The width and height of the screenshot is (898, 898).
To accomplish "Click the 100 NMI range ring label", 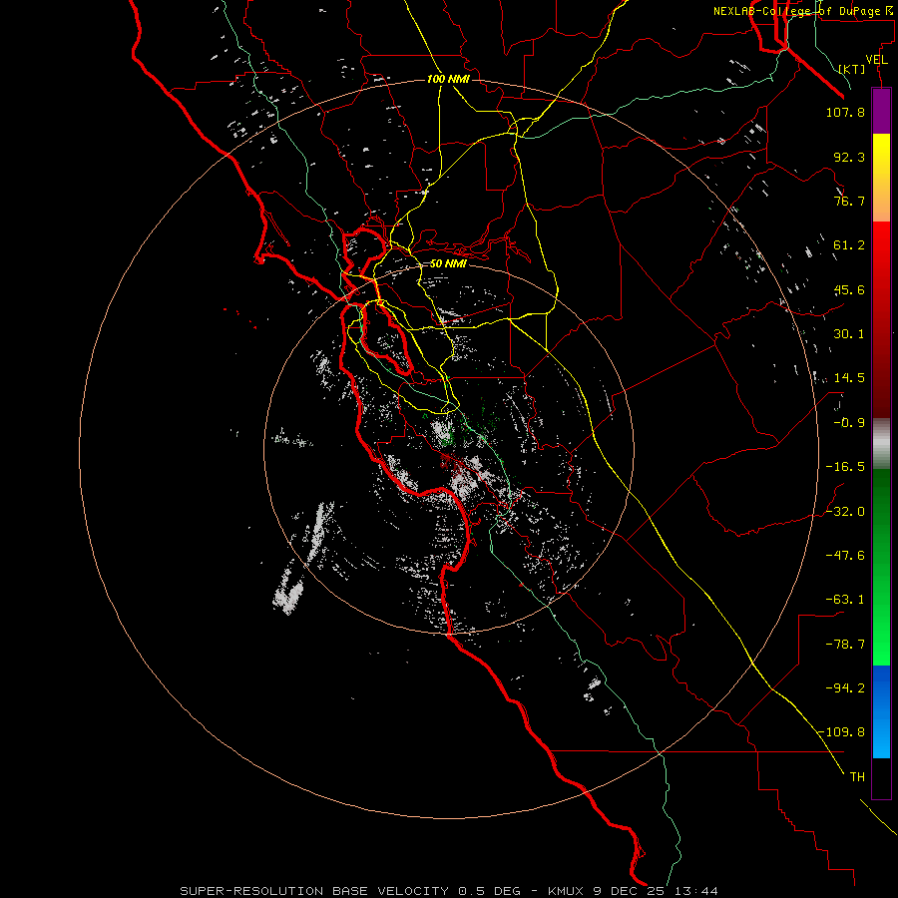I will (448, 79).
